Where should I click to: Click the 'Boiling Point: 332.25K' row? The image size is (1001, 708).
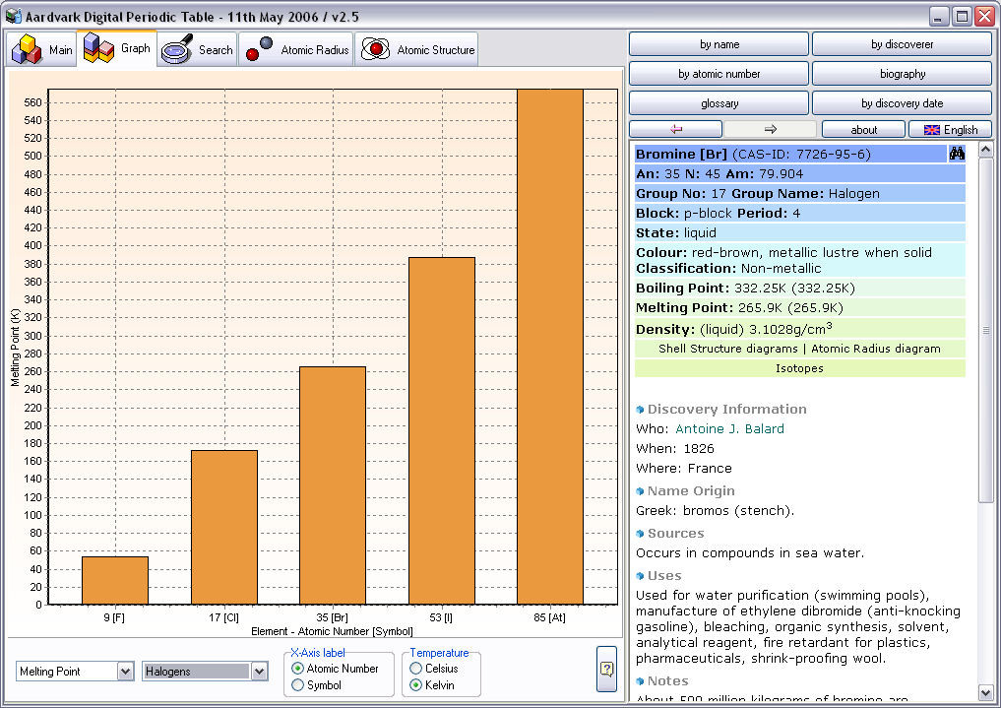799,288
